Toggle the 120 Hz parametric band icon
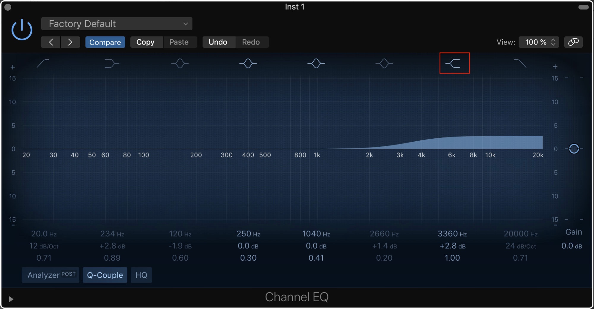The width and height of the screenshot is (594, 309). (x=180, y=63)
